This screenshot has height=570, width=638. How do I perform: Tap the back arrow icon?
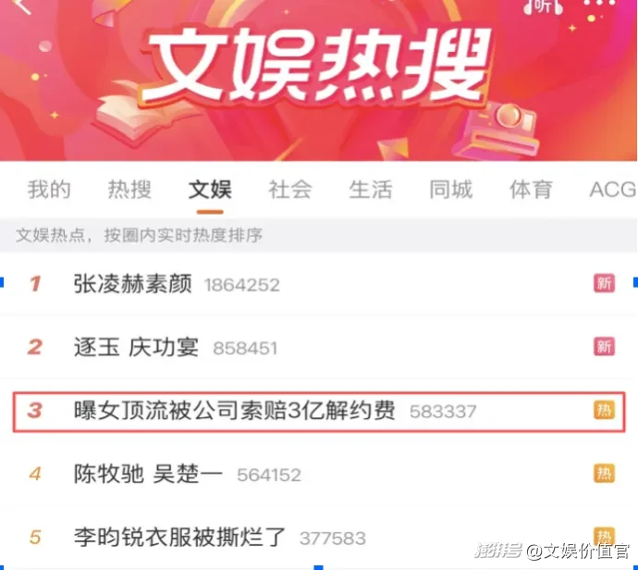(x=21, y=6)
